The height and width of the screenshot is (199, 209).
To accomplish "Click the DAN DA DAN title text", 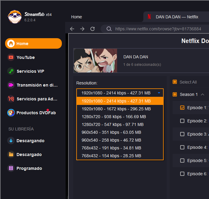I will [136, 57].
